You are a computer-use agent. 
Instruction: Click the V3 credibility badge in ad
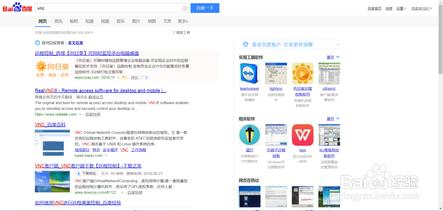(124, 77)
